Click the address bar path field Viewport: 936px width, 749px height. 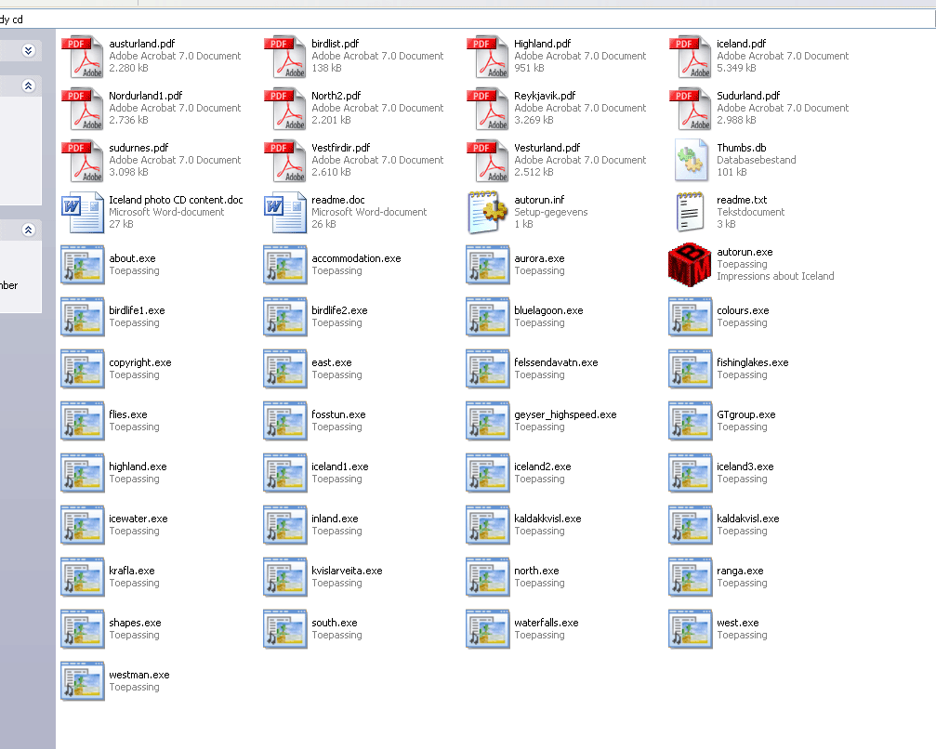coord(465,20)
